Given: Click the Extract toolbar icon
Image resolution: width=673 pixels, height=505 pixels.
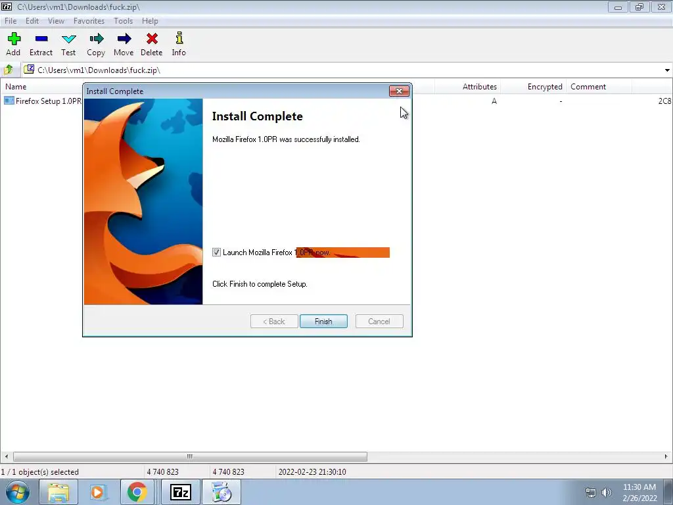Looking at the screenshot, I should point(41,39).
